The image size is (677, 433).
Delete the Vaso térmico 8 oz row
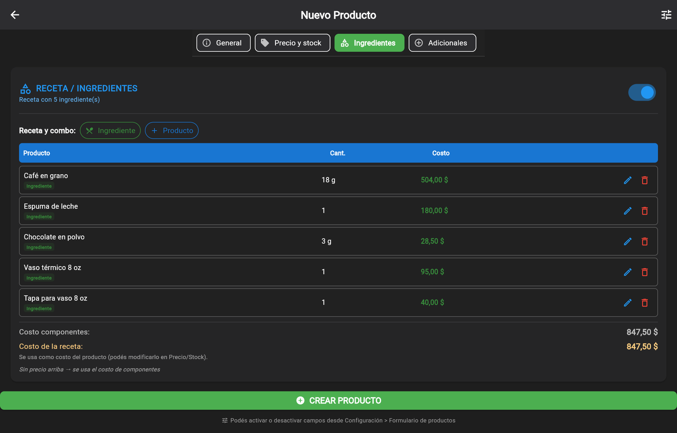[645, 272]
